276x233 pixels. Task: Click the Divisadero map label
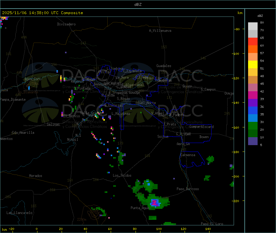pos(66,24)
